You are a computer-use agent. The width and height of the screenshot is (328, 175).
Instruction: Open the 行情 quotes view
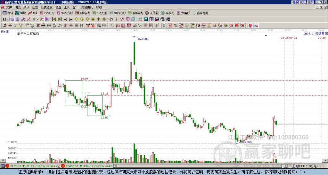click(x=8, y=13)
